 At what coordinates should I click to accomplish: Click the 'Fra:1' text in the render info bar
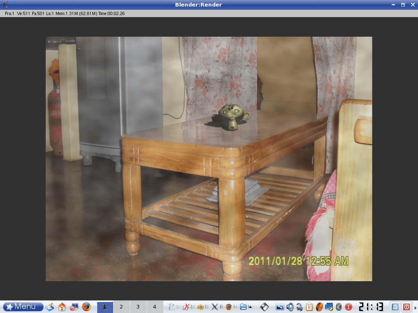coord(9,13)
